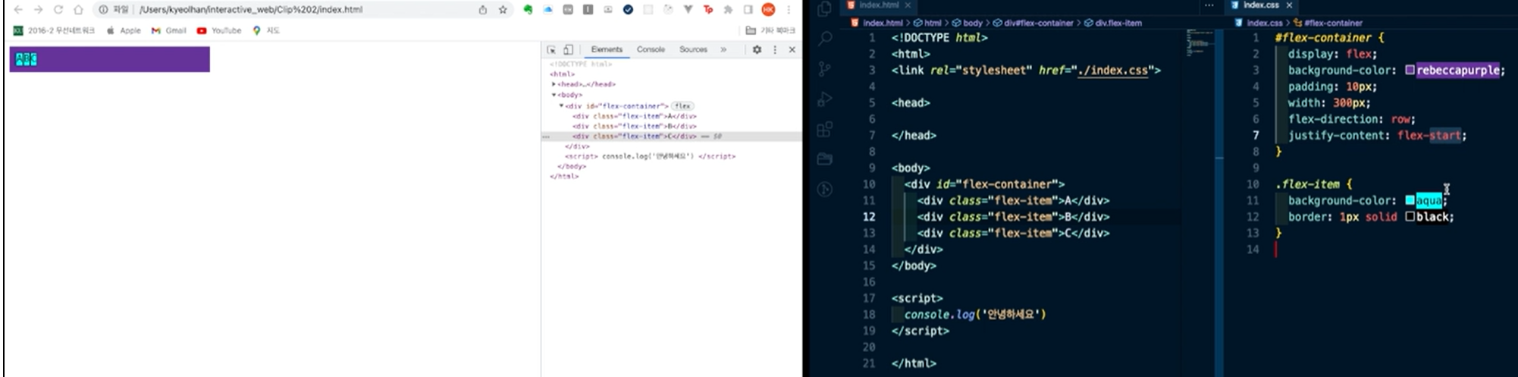Collapse the body element in DOM tree

(554, 95)
